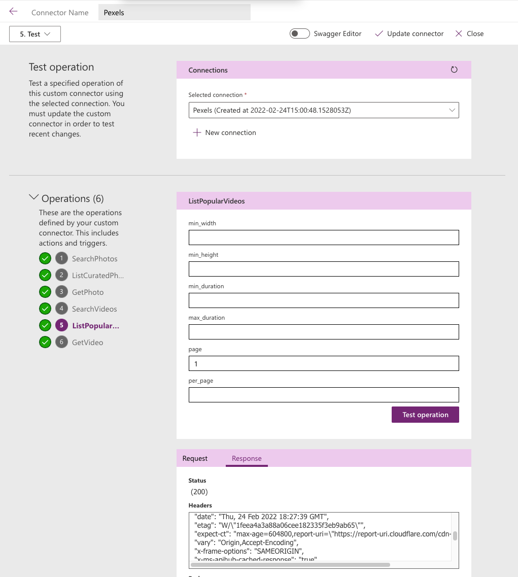Select the ListCuratedPh... operation
The image size is (518, 577).
(x=98, y=275)
